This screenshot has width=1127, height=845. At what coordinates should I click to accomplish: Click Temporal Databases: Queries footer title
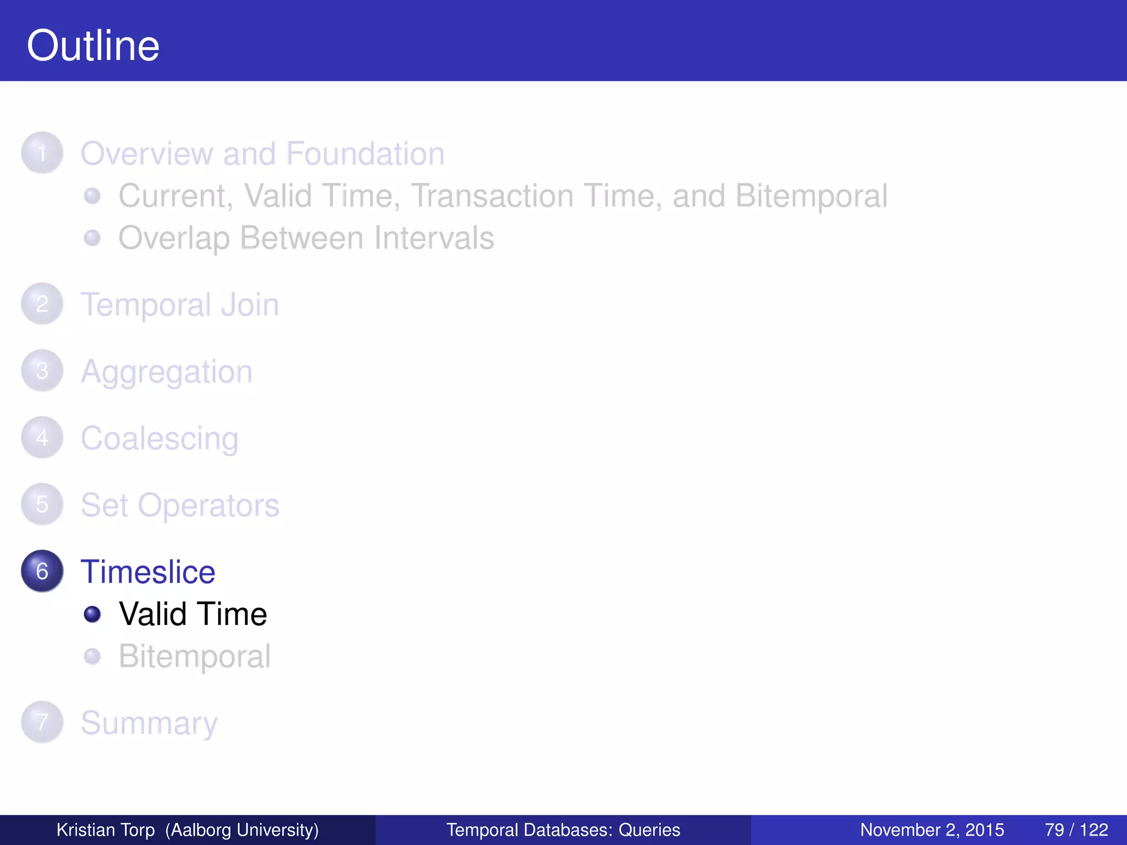tap(563, 830)
